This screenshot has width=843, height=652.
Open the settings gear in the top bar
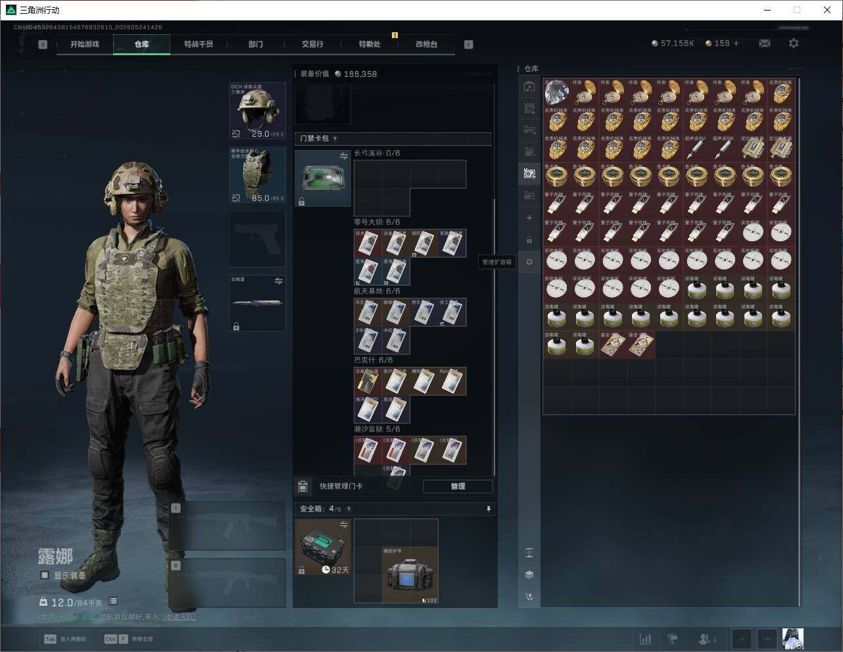[x=794, y=43]
